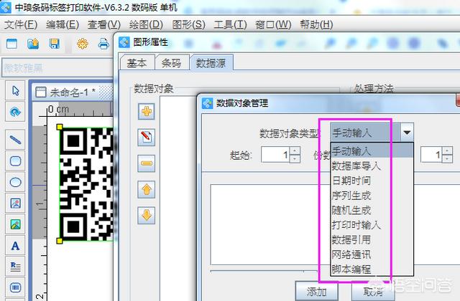The image size is (460, 301).
Task: Select the green landscape image tool
Action: click(15, 224)
